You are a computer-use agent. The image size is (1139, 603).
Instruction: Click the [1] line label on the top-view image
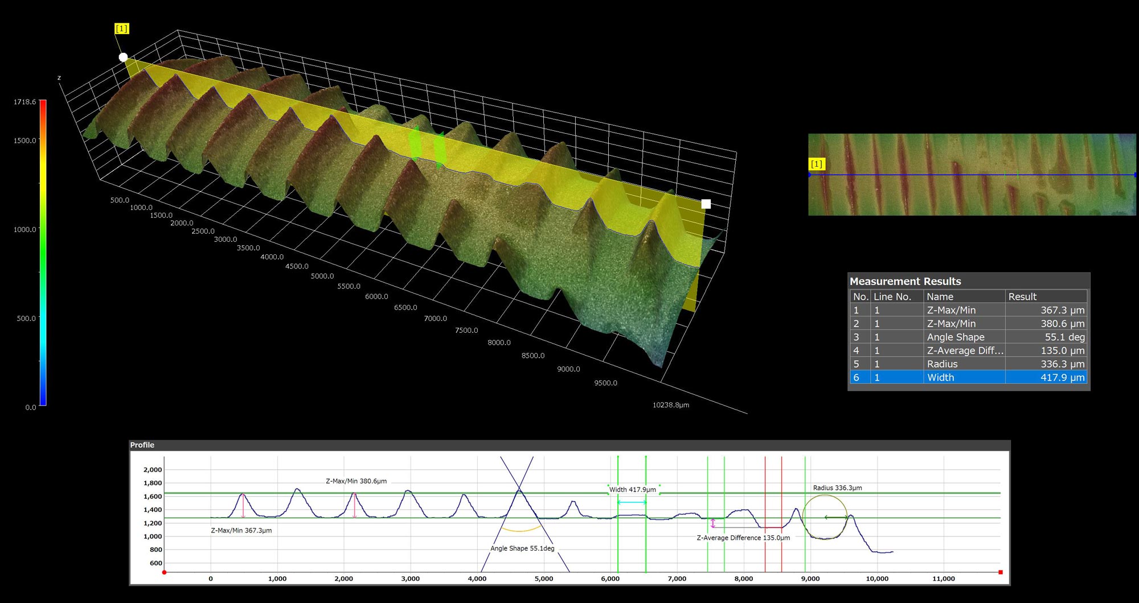tap(816, 164)
